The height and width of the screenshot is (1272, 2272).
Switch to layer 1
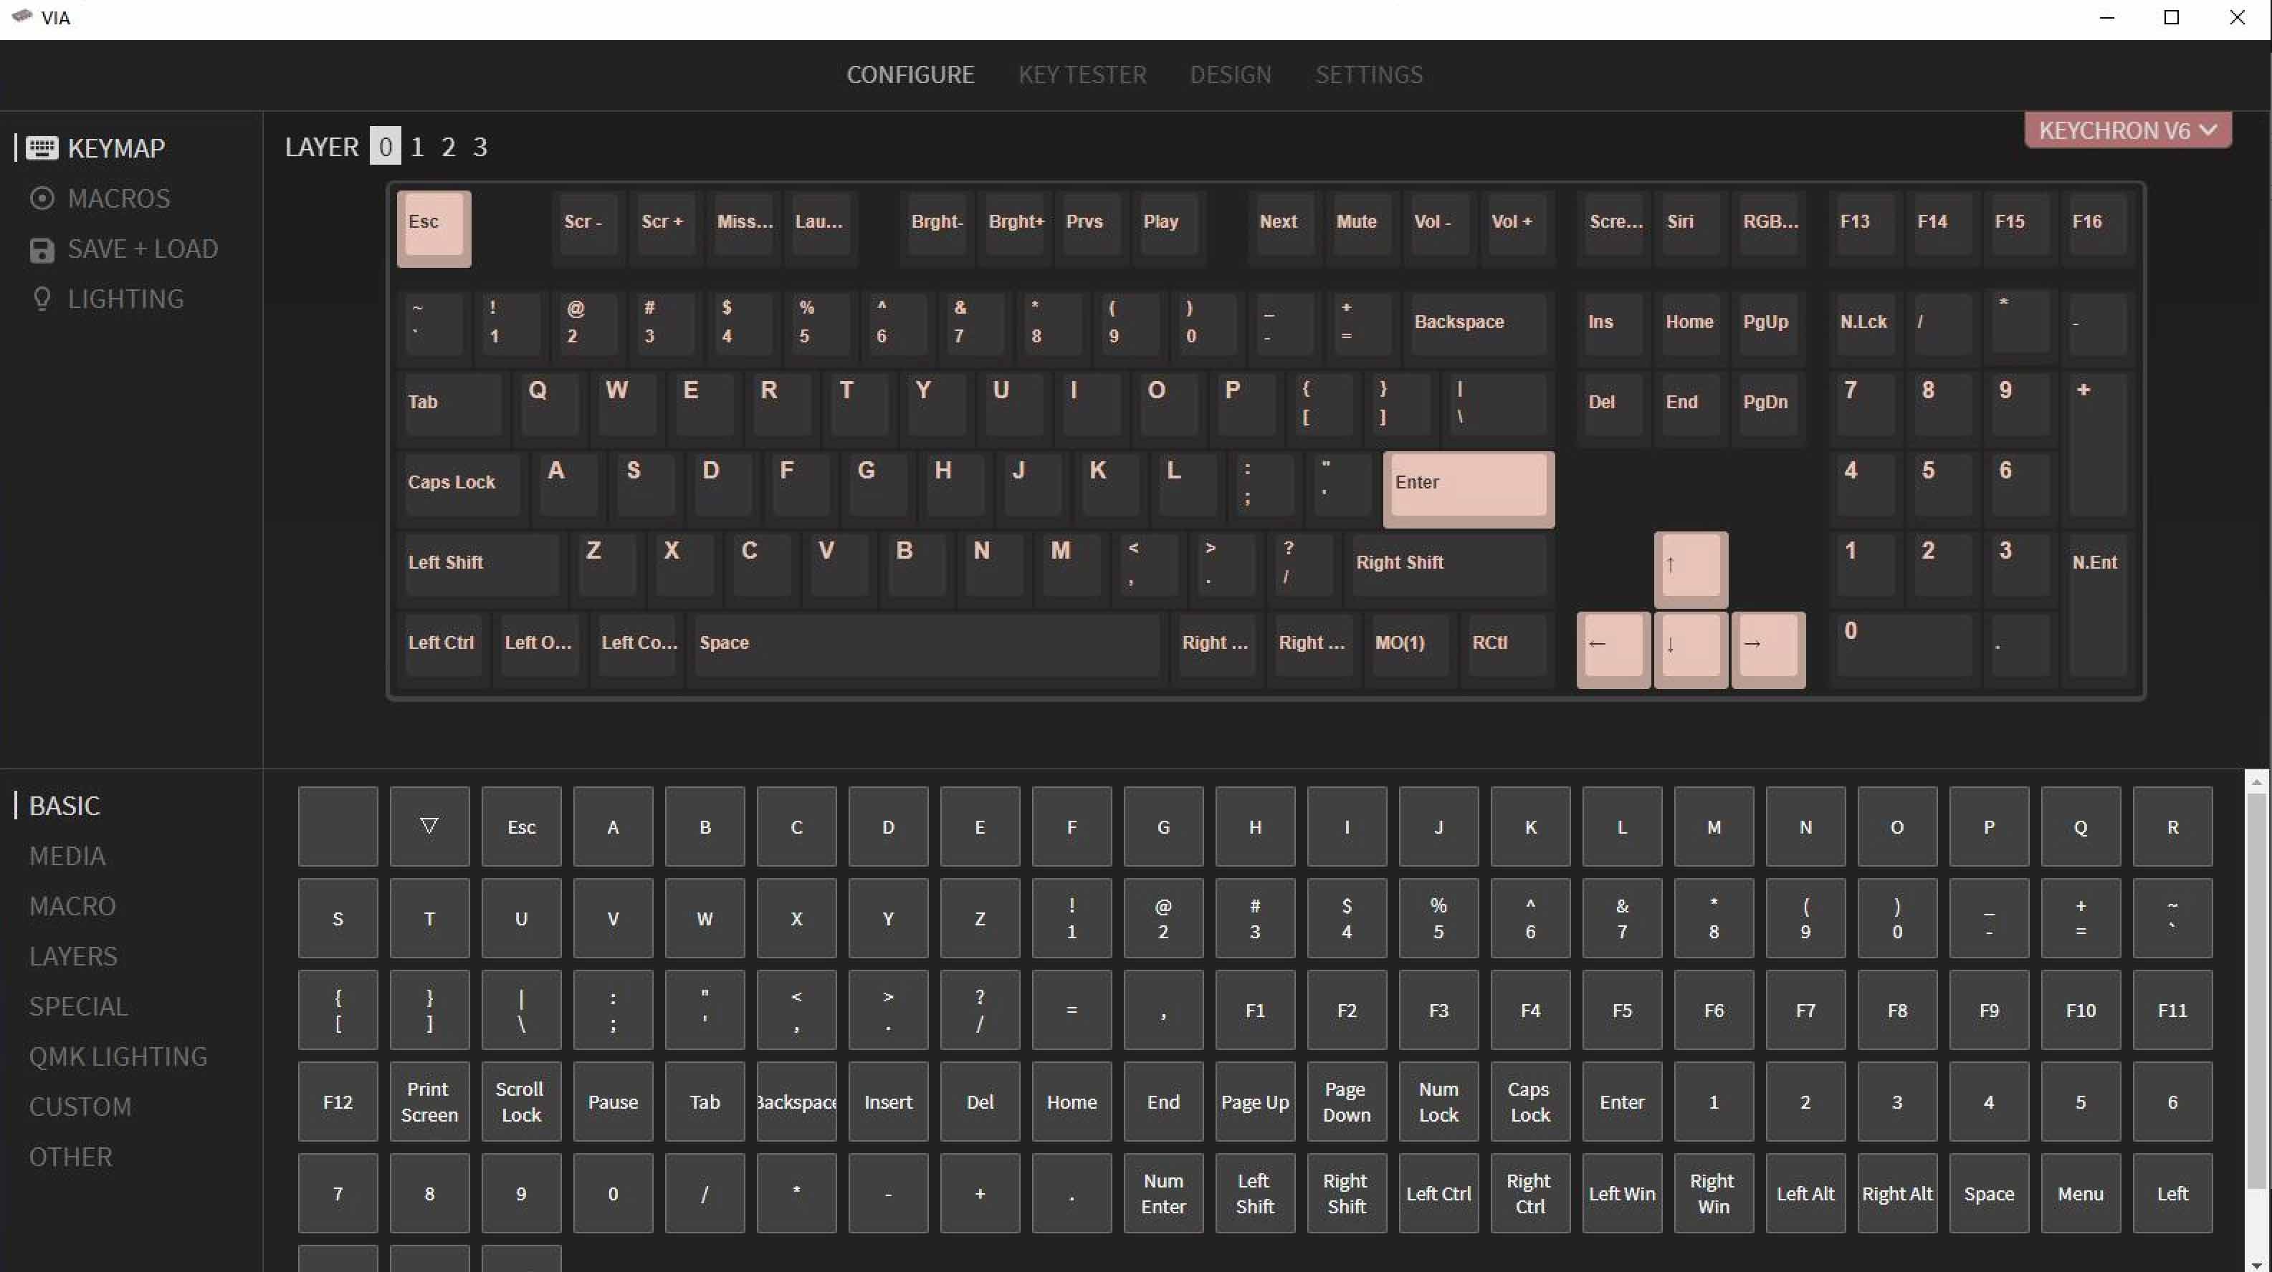pyautogui.click(x=416, y=147)
